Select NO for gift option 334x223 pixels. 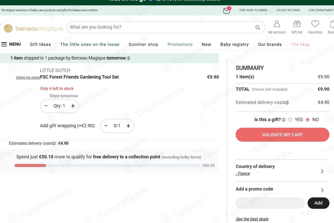[x=308, y=120]
